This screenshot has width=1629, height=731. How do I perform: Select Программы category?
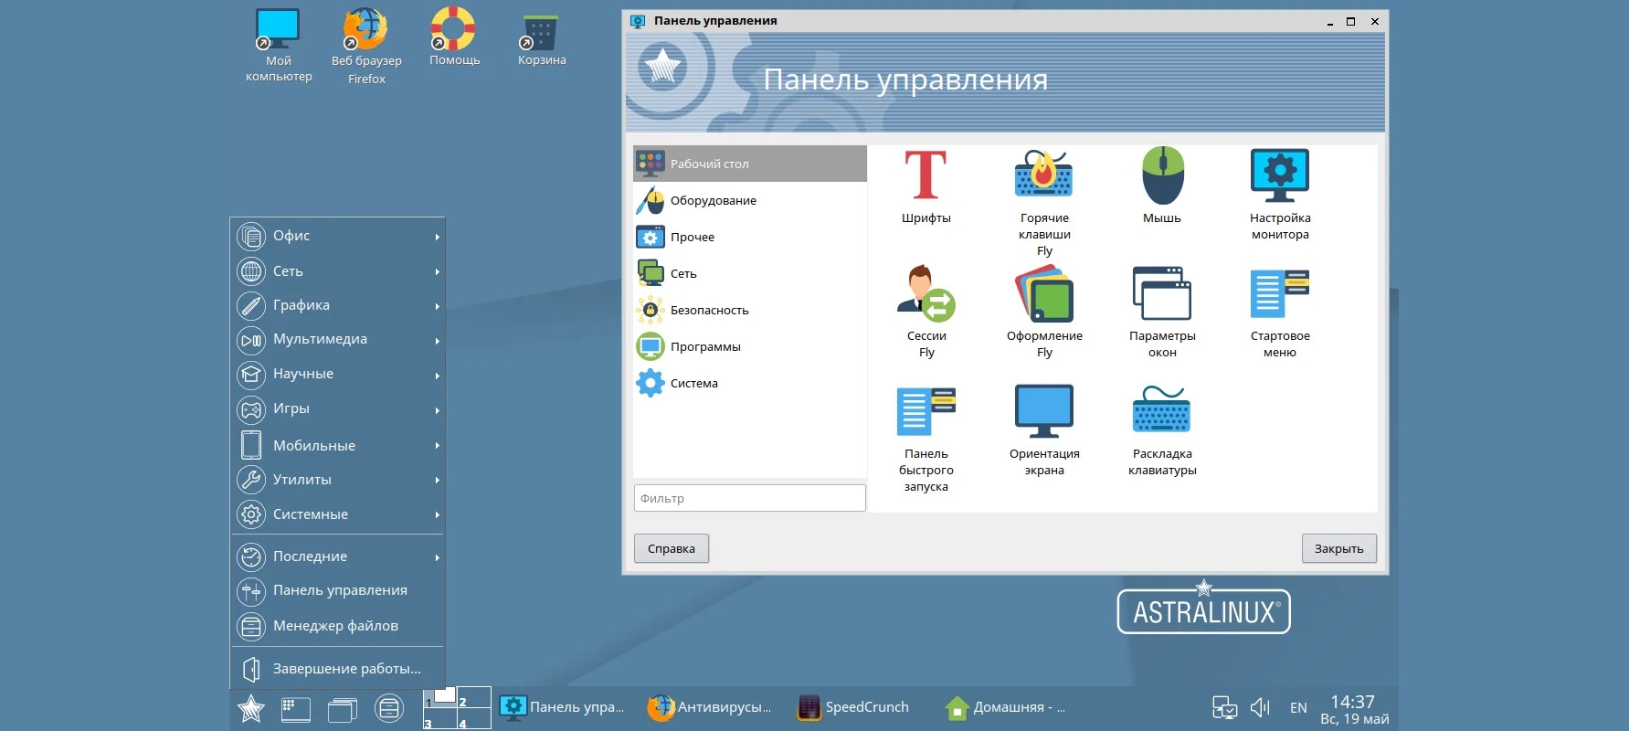(749, 346)
